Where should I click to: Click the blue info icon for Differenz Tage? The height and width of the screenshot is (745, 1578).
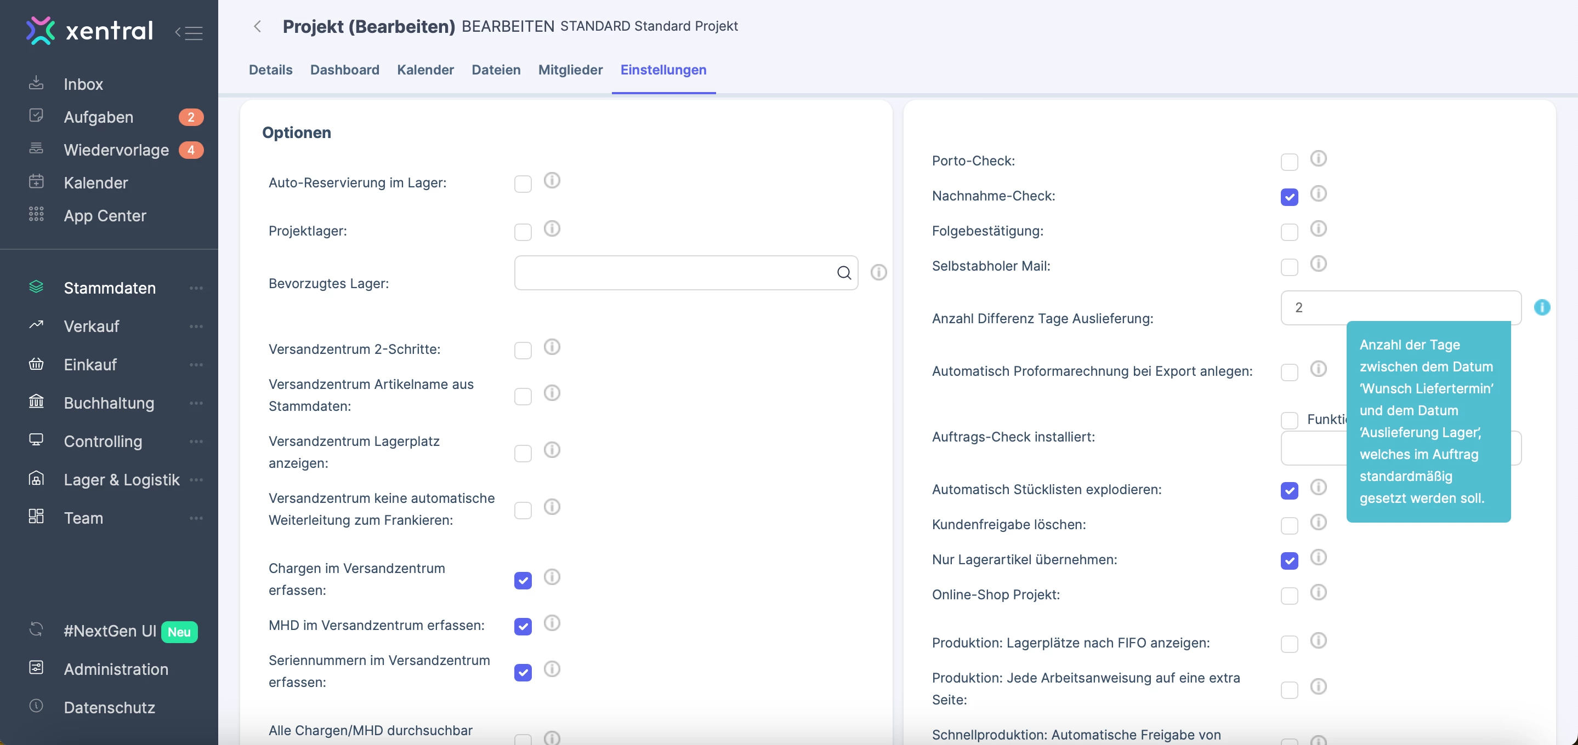click(1542, 307)
